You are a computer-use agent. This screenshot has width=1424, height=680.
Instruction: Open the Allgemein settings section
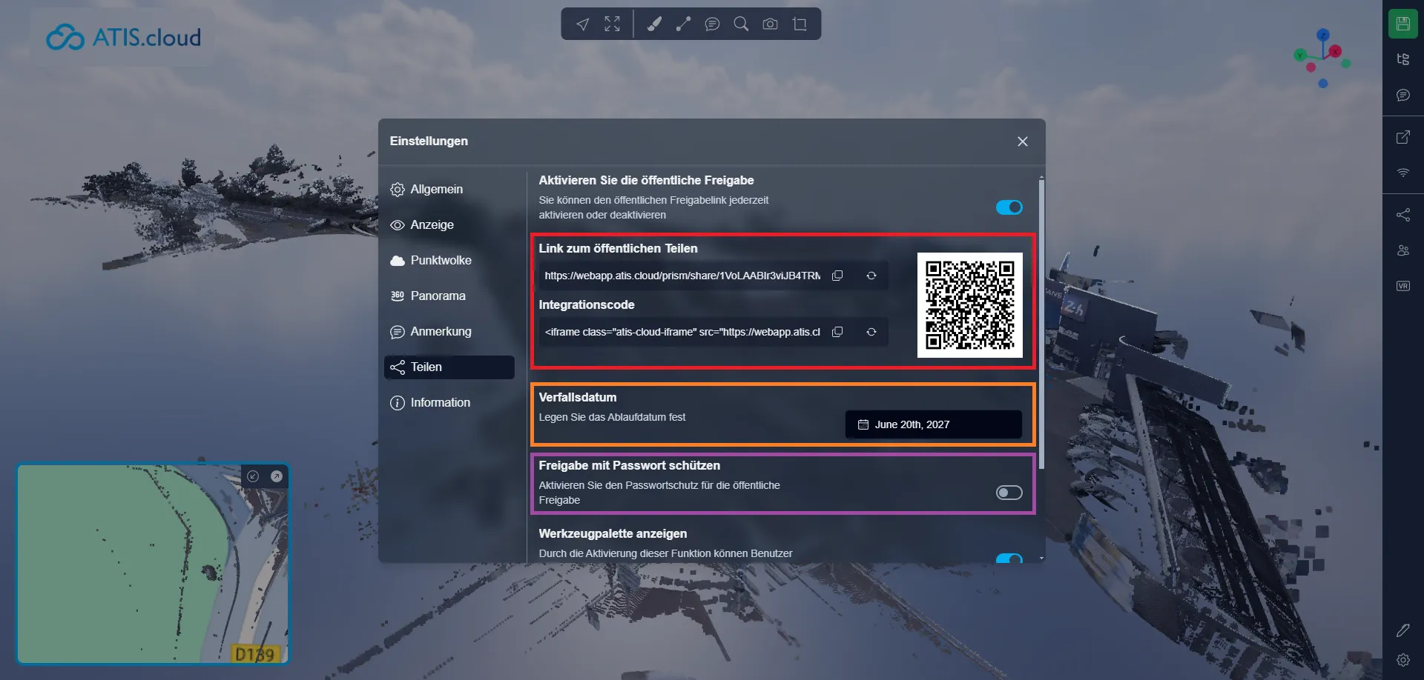tap(436, 189)
